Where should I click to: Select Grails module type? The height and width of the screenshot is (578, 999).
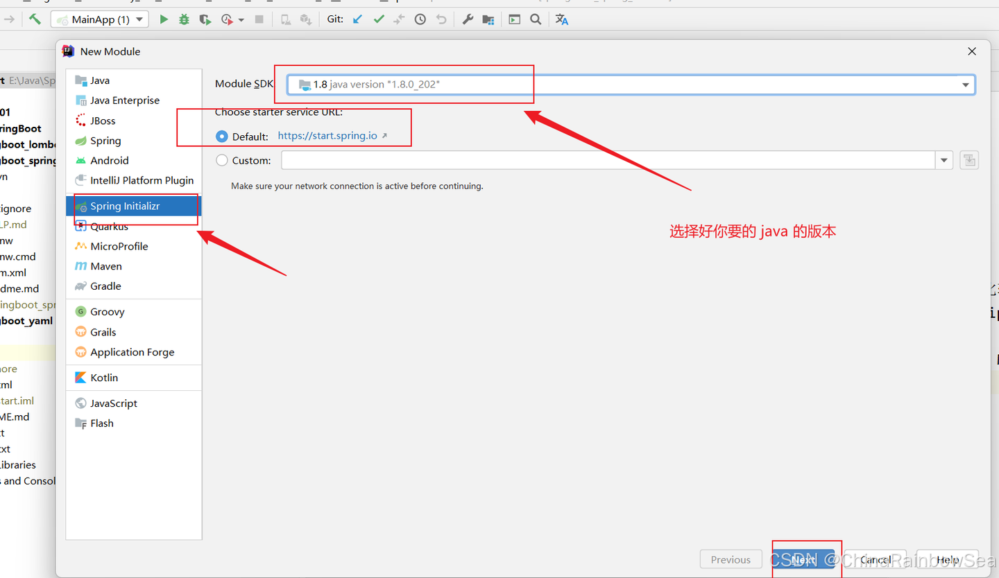click(x=134, y=332)
